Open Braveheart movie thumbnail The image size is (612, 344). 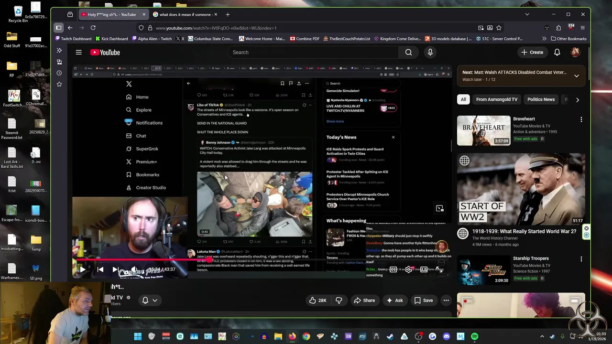click(x=483, y=130)
